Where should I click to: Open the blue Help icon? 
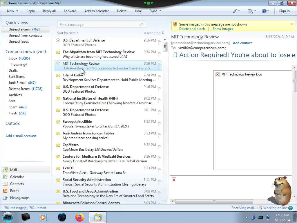[264, 11]
